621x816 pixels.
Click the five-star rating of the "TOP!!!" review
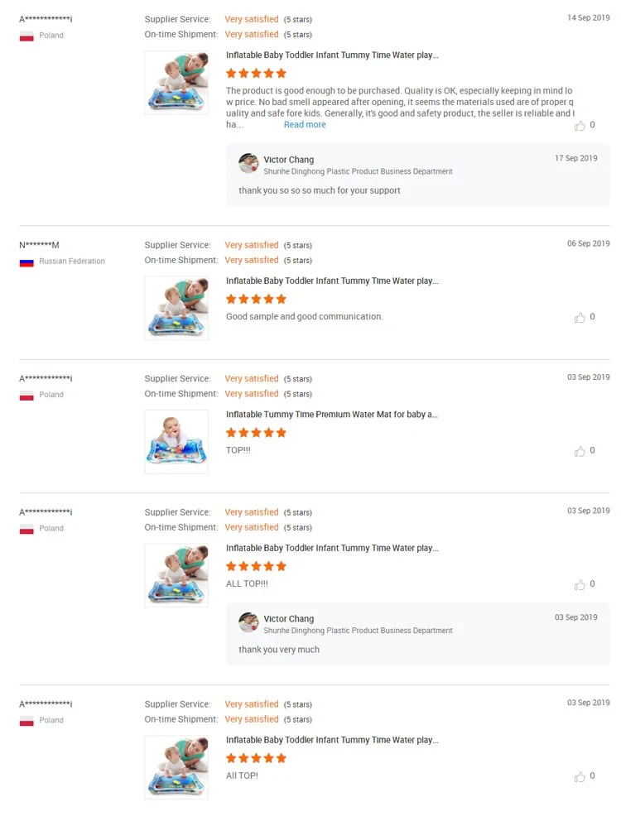click(256, 433)
